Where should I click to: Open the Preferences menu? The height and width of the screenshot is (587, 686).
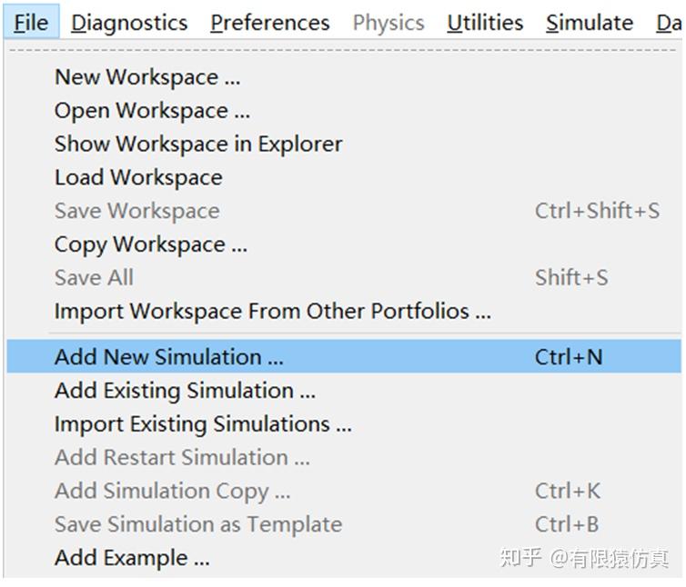point(269,22)
